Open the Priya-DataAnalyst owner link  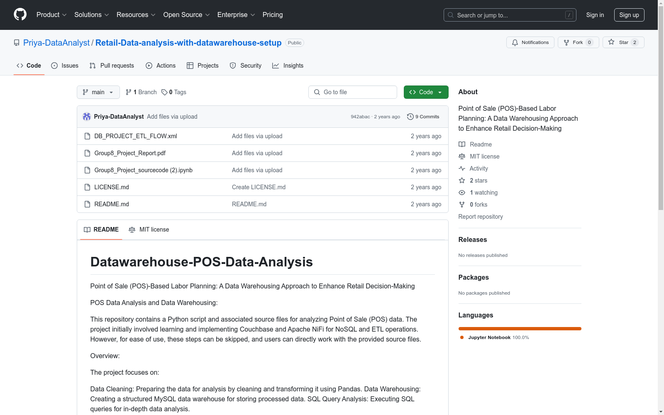point(56,43)
